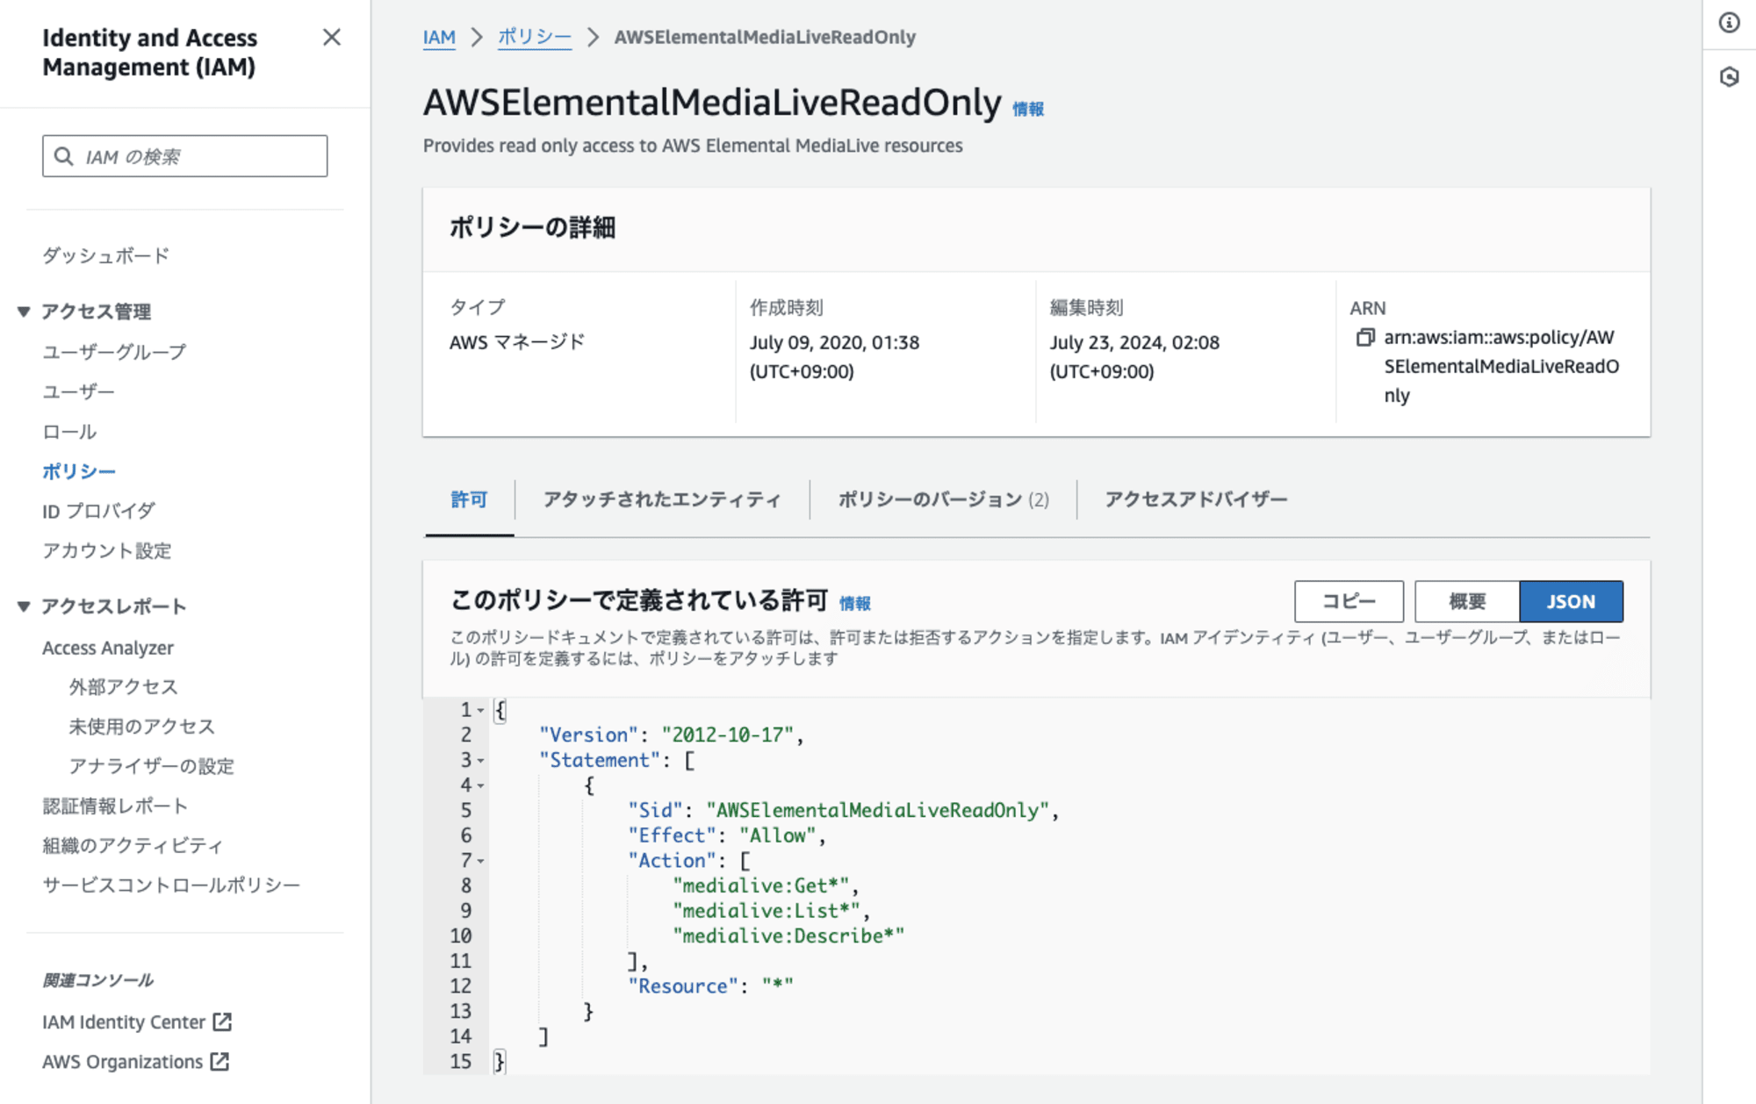1756x1104 pixels.
Task: Click the hexagon settings icon below the info icon
Action: (x=1729, y=77)
